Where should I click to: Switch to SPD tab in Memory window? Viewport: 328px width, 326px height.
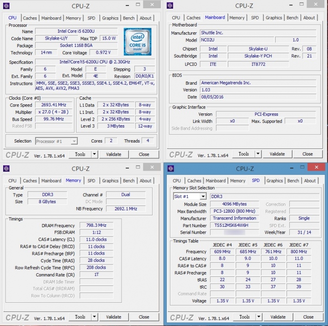[x=92, y=181]
